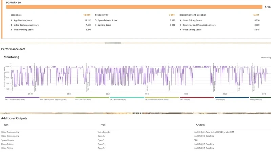Click the Test column header
The image size is (271, 152).
point(6,125)
